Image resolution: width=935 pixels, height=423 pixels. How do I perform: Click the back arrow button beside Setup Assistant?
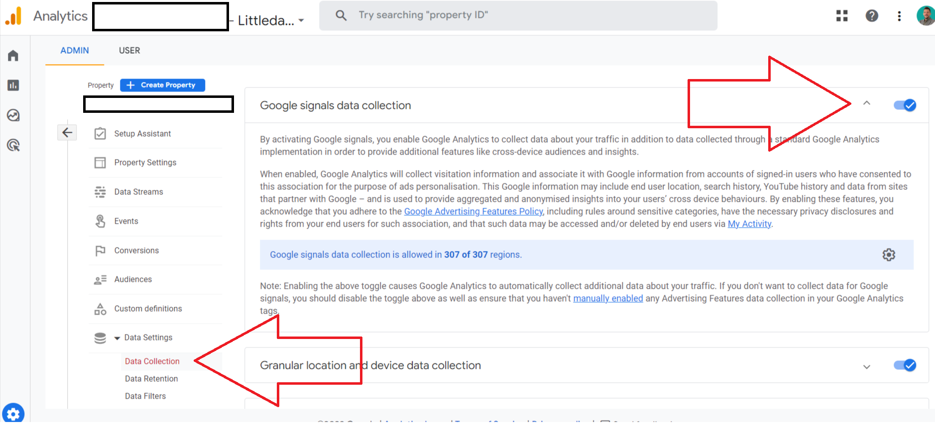click(67, 132)
